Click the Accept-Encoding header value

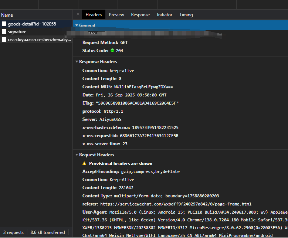coord(150,171)
